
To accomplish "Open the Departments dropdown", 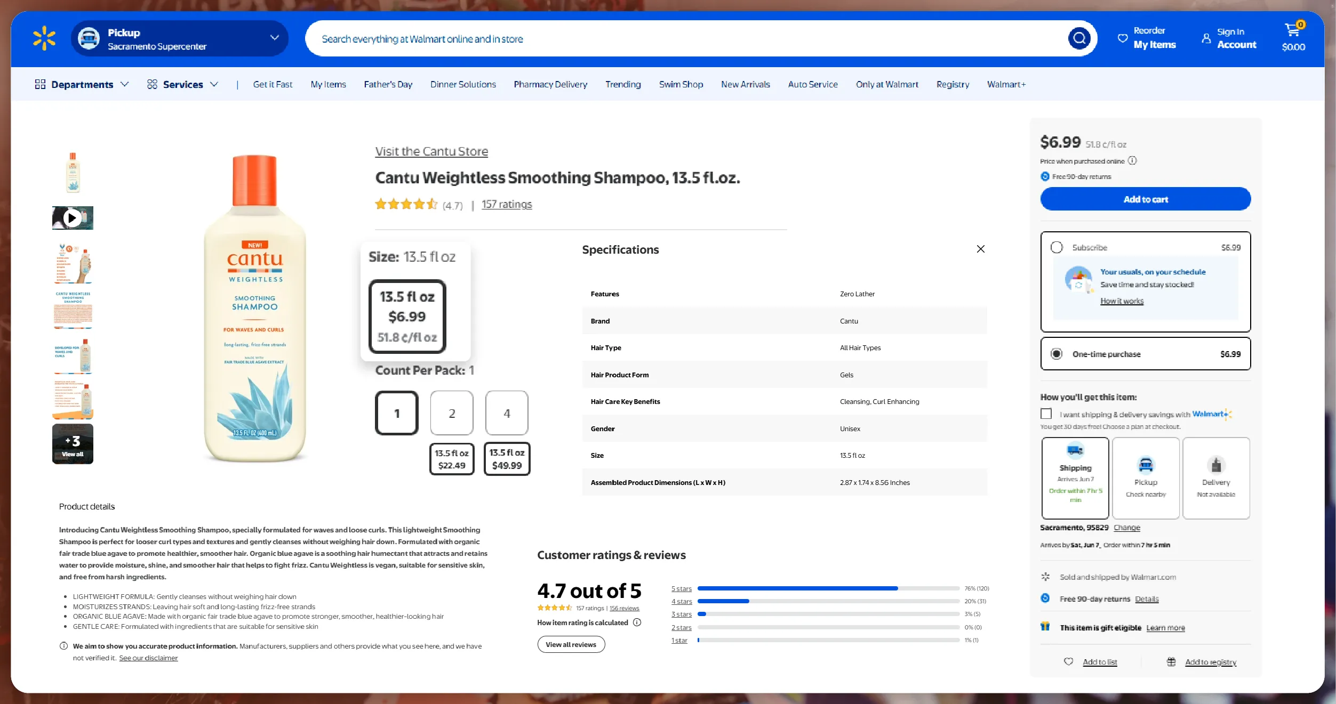I will pos(82,84).
